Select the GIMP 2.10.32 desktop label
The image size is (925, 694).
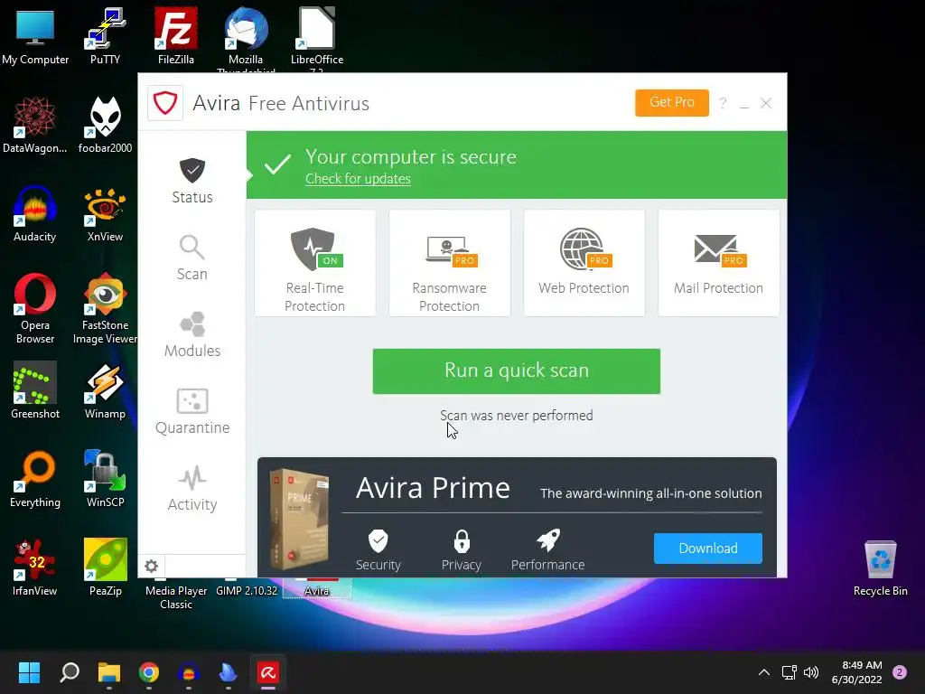[247, 591]
